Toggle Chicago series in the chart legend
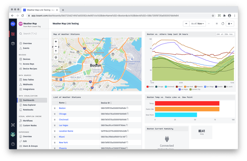The height and width of the screenshot is (161, 247). point(159,86)
